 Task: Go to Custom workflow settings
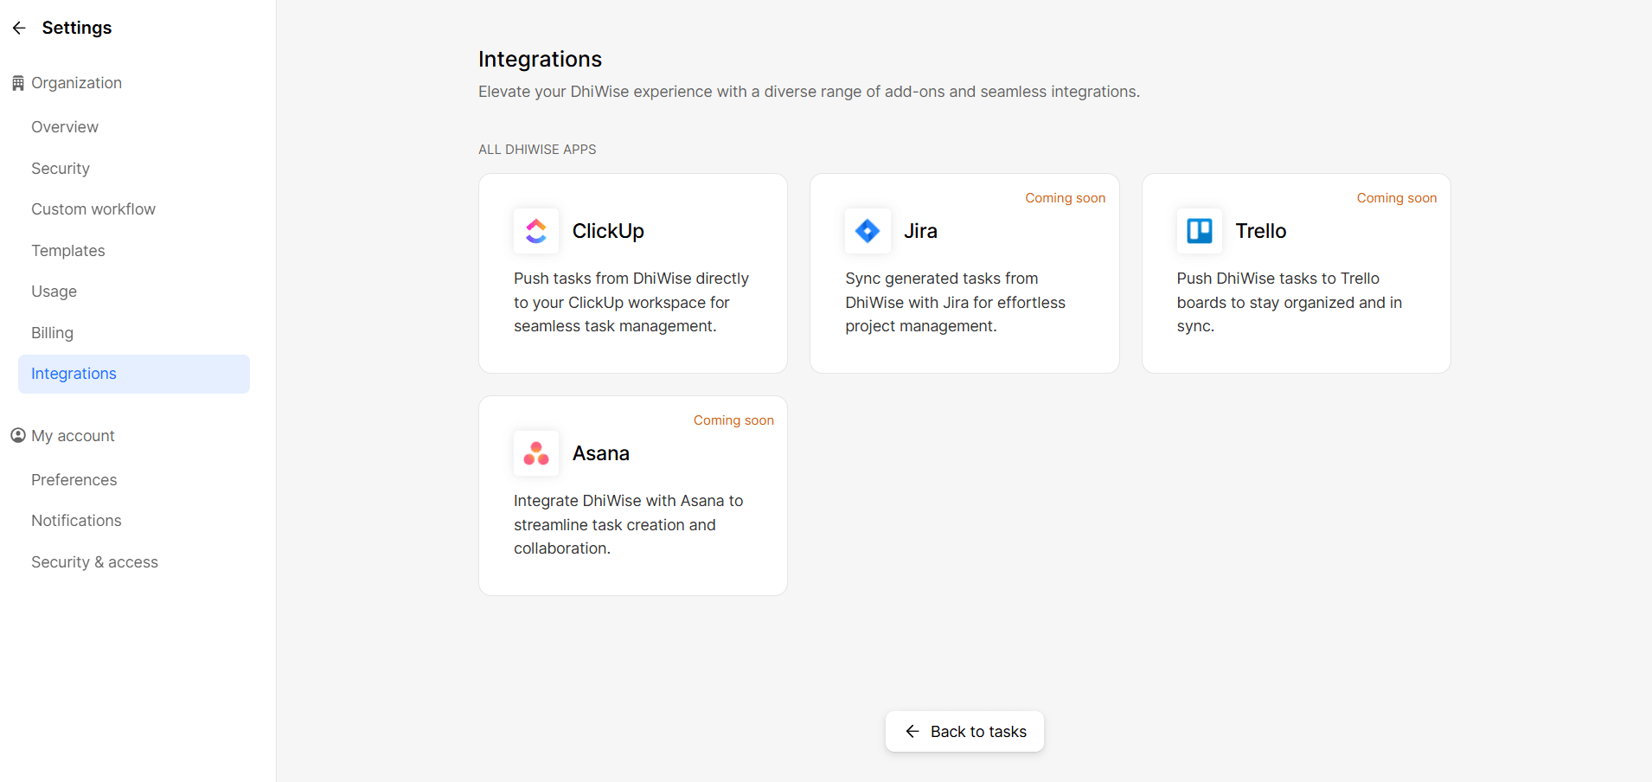(x=93, y=209)
